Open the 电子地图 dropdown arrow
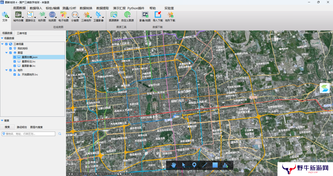The height and width of the screenshot is (176, 333). [x=68, y=17]
